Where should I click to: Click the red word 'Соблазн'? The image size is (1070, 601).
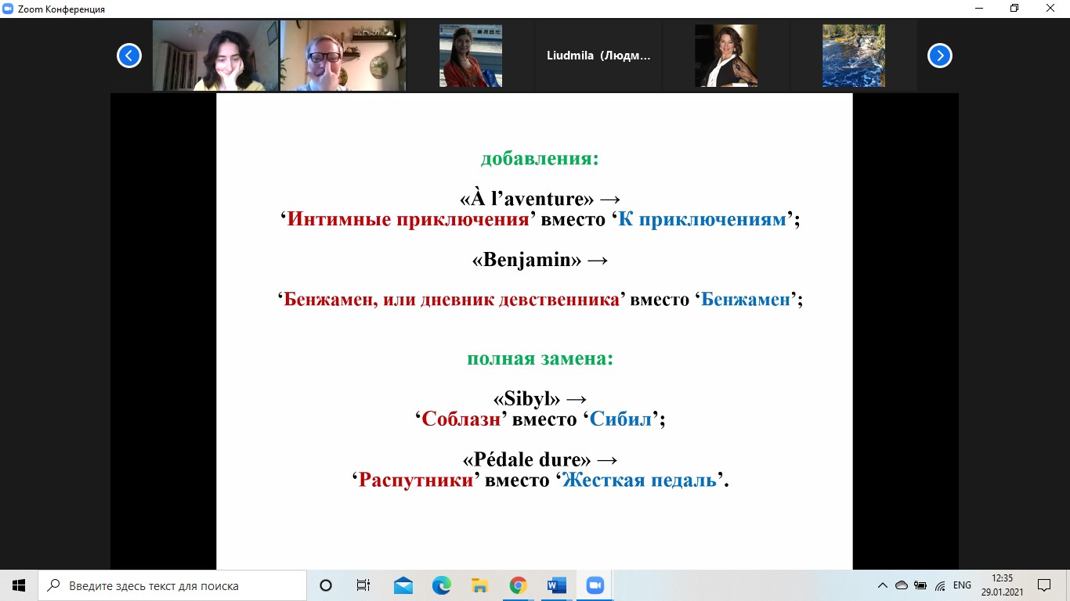(461, 419)
